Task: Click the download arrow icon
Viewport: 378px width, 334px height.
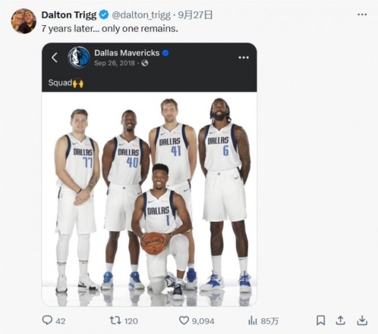Action: tap(362, 321)
